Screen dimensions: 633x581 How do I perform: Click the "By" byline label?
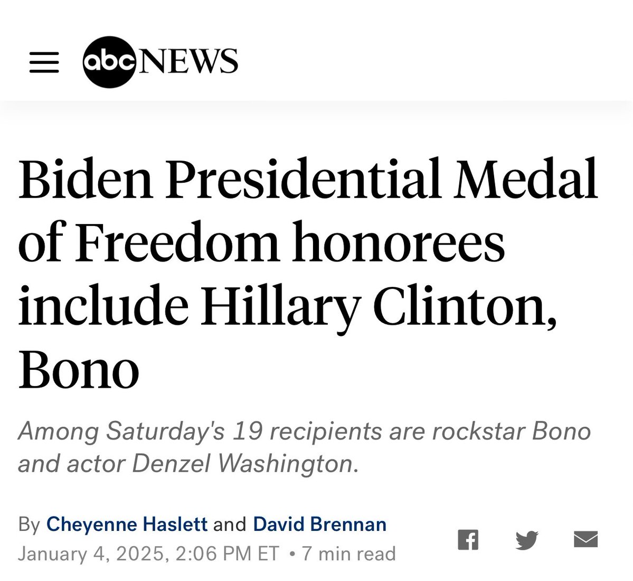(x=29, y=524)
